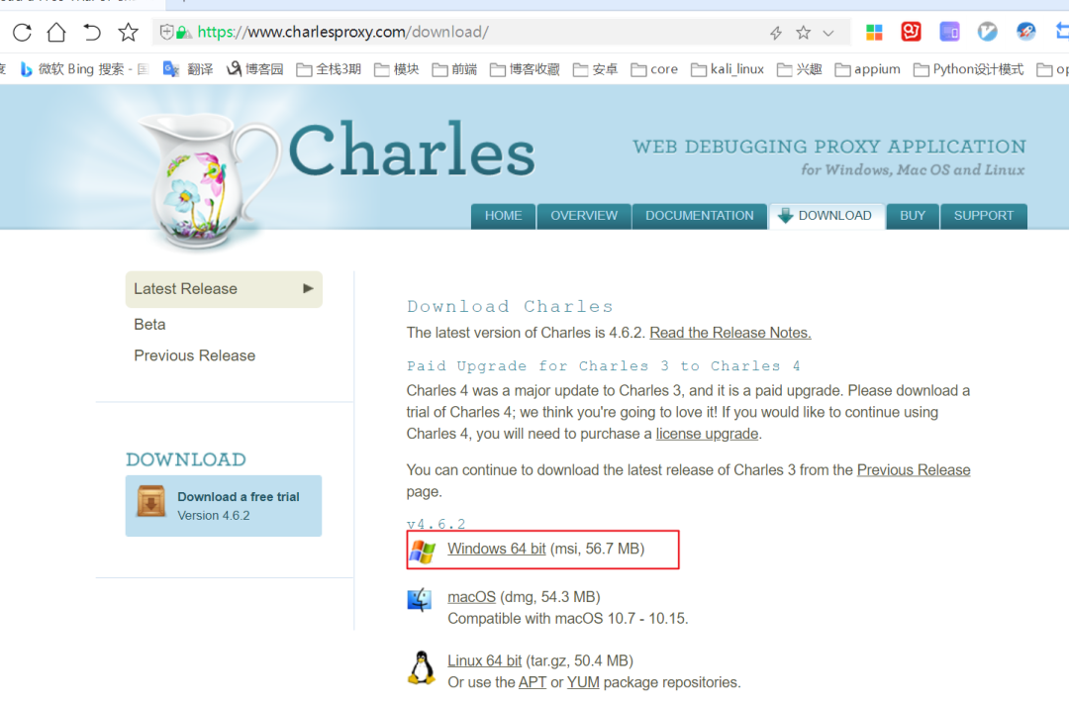The height and width of the screenshot is (706, 1069).
Task: Click the undo back-arrow icon in toolbar
Action: [92, 32]
